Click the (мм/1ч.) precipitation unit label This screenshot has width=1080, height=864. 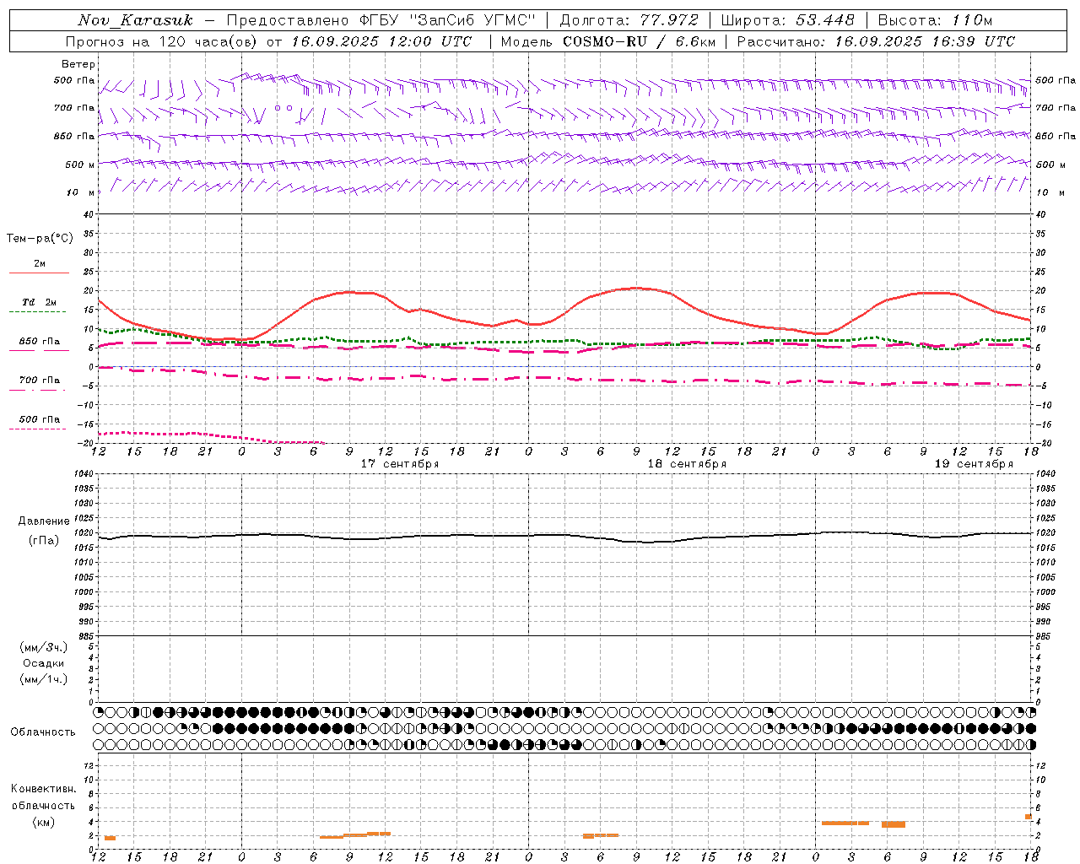[x=44, y=679]
